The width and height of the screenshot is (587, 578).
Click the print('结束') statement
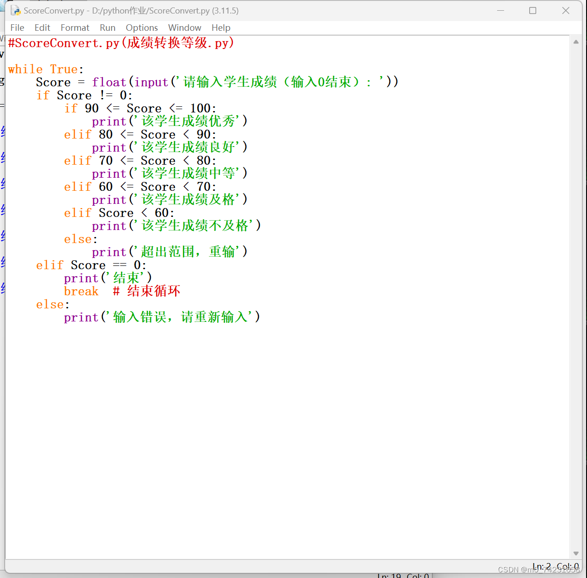tap(107, 278)
